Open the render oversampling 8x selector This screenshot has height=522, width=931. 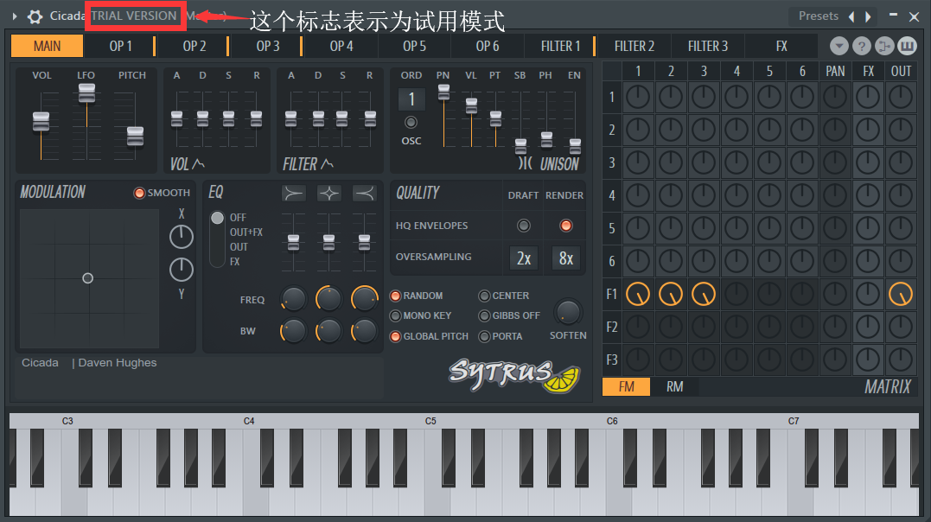coord(566,258)
